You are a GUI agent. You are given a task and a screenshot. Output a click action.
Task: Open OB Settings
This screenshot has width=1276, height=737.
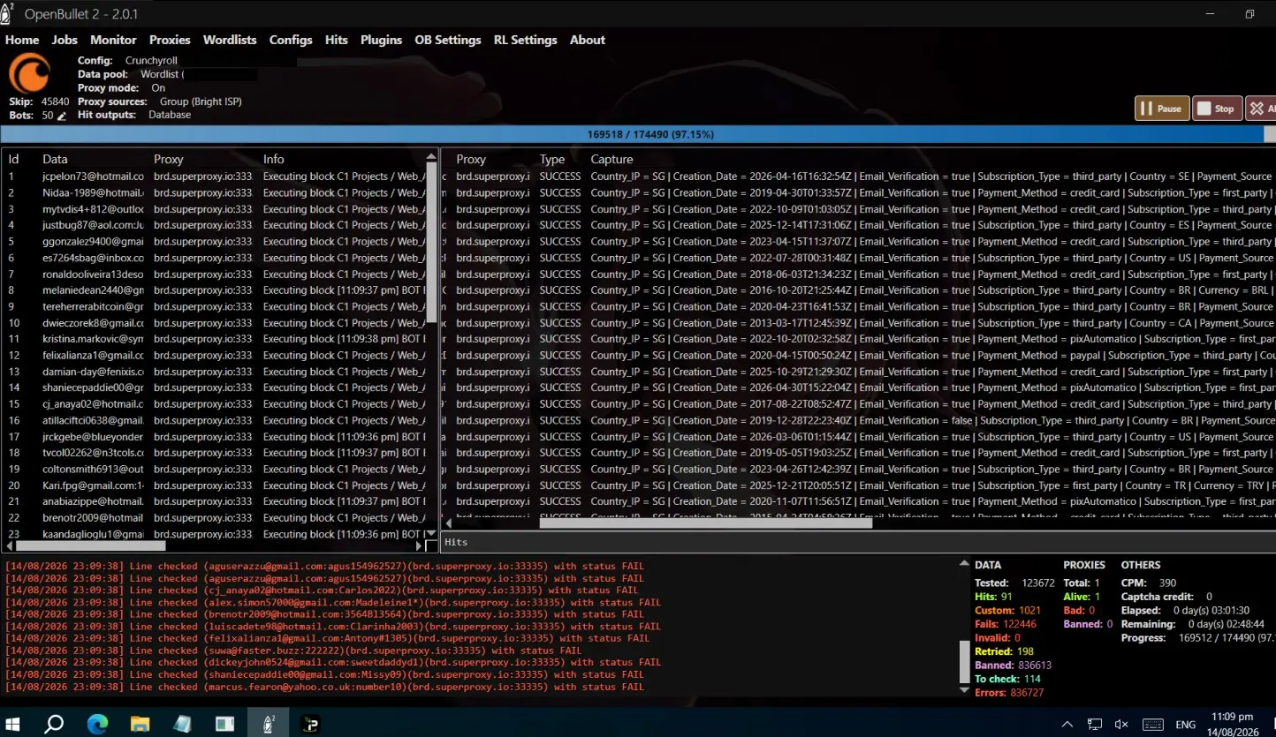pyautogui.click(x=448, y=40)
